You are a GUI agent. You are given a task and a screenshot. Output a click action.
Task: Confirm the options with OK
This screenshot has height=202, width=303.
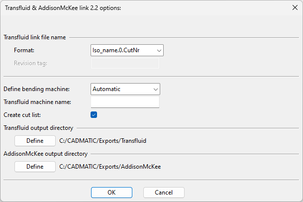[x=111, y=192]
